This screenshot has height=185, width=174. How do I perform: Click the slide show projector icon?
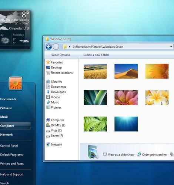[105, 155]
